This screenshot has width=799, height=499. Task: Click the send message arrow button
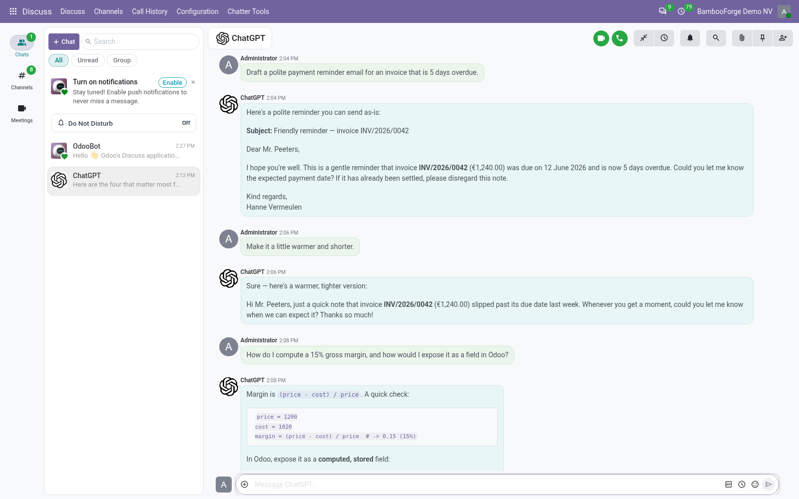pyautogui.click(x=769, y=485)
